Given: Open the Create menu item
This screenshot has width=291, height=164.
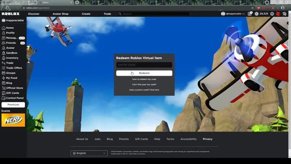Looking at the screenshot, I should [86, 14].
